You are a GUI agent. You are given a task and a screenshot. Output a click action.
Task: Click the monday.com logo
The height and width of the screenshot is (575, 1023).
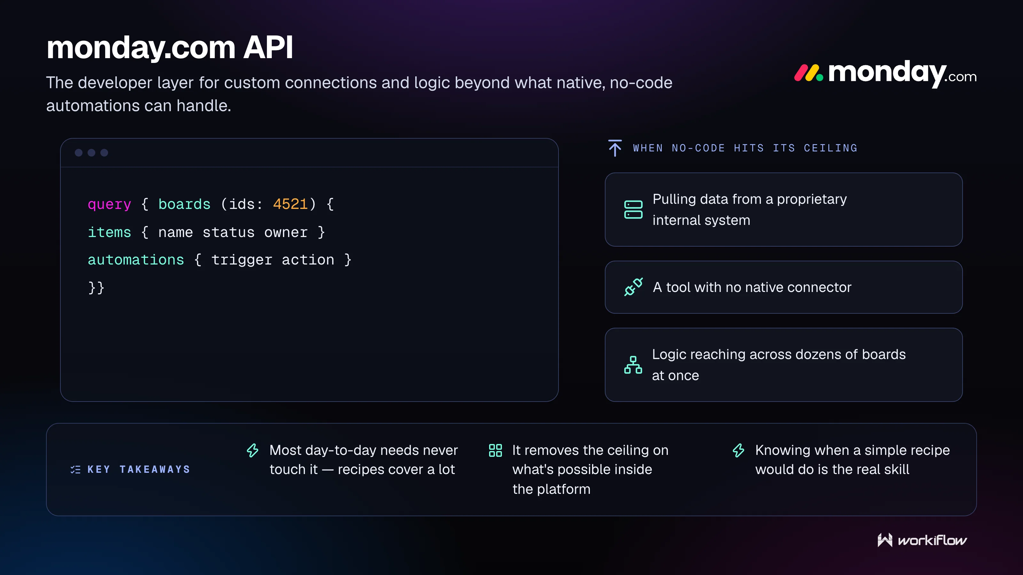pyautogui.click(x=885, y=73)
